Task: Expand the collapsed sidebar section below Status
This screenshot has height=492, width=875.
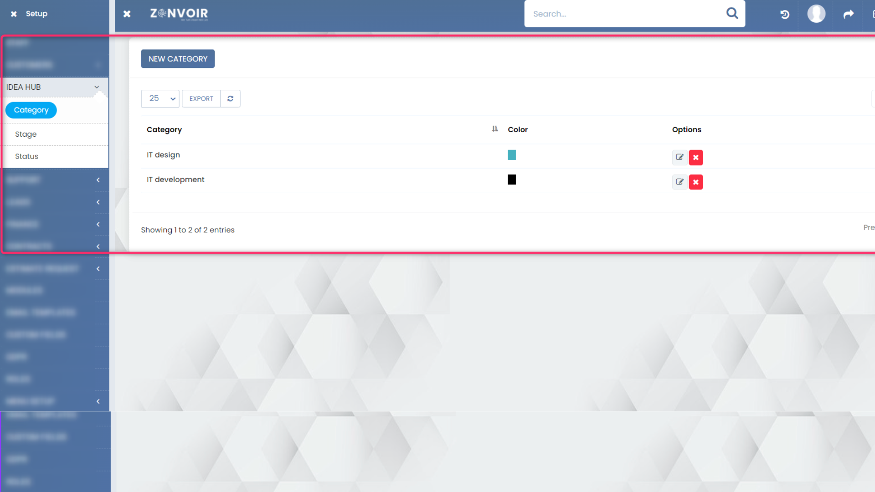Action: click(x=98, y=180)
